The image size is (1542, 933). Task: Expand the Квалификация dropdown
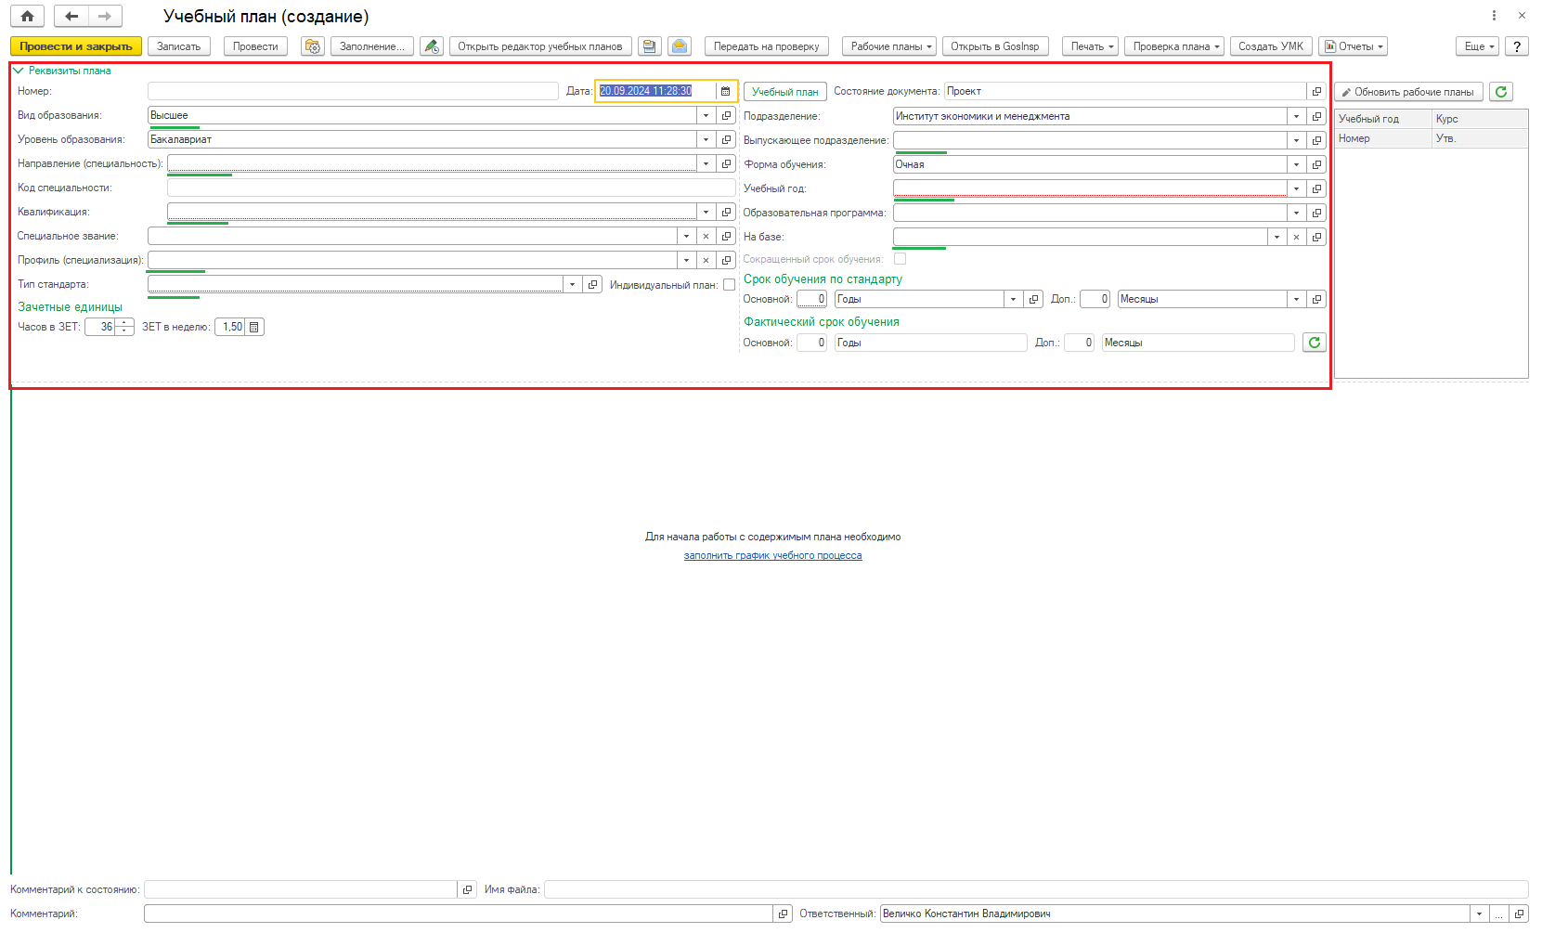[706, 212]
